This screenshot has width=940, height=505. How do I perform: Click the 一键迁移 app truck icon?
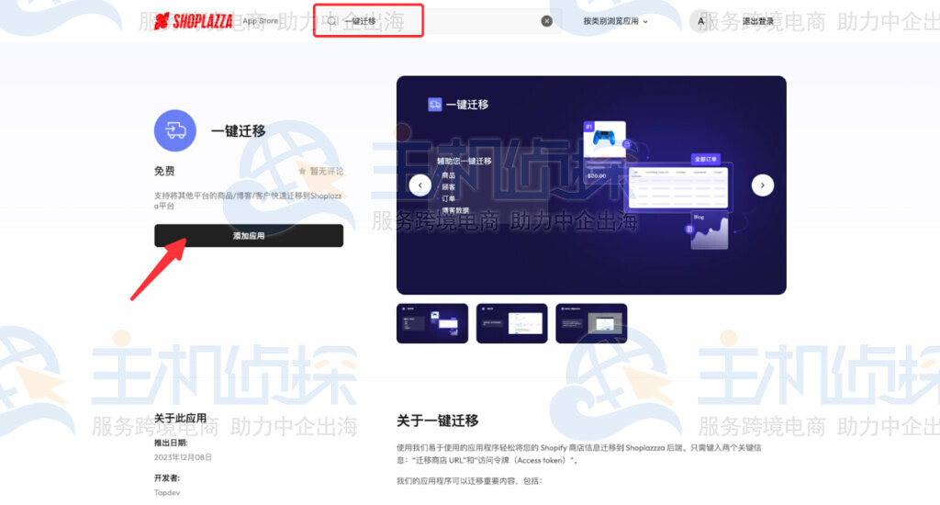(175, 130)
